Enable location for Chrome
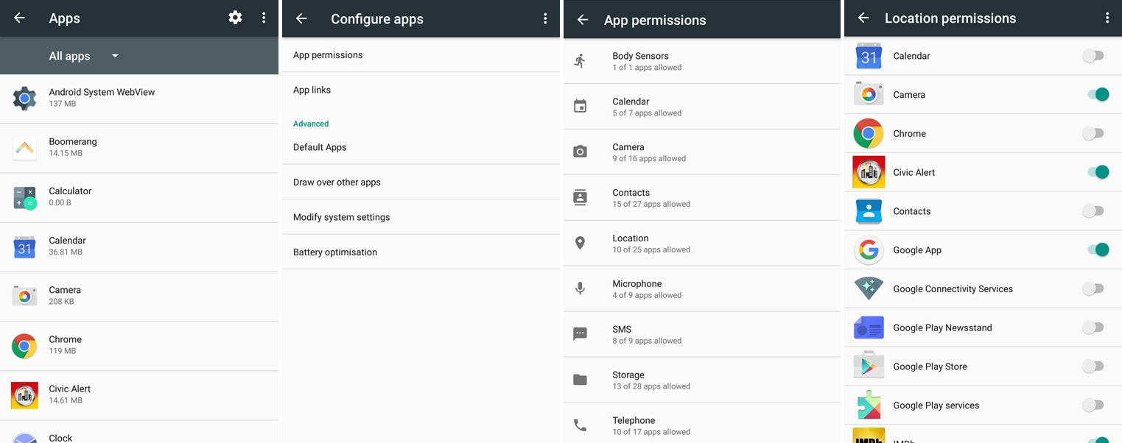 pyautogui.click(x=1093, y=133)
